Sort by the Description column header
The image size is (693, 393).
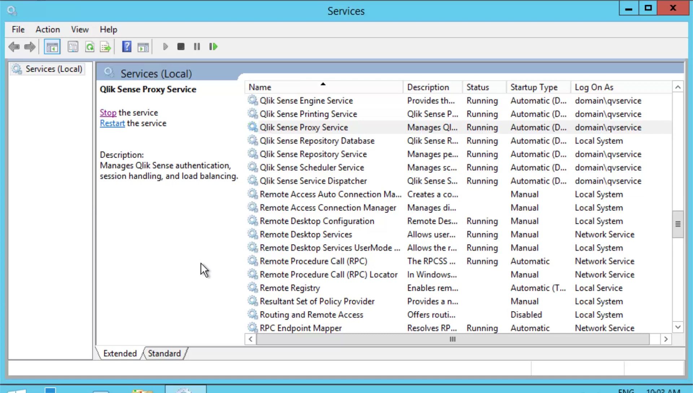click(432, 87)
